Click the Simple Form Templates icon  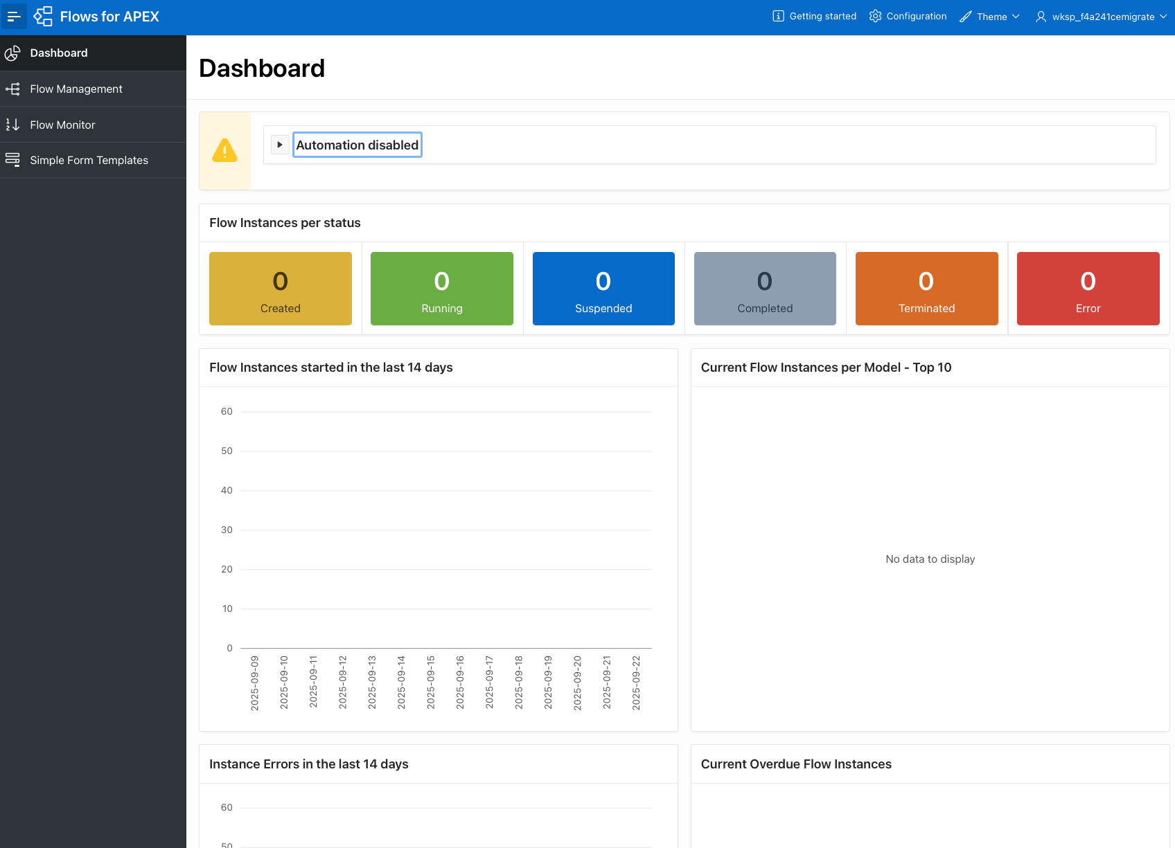click(x=12, y=160)
